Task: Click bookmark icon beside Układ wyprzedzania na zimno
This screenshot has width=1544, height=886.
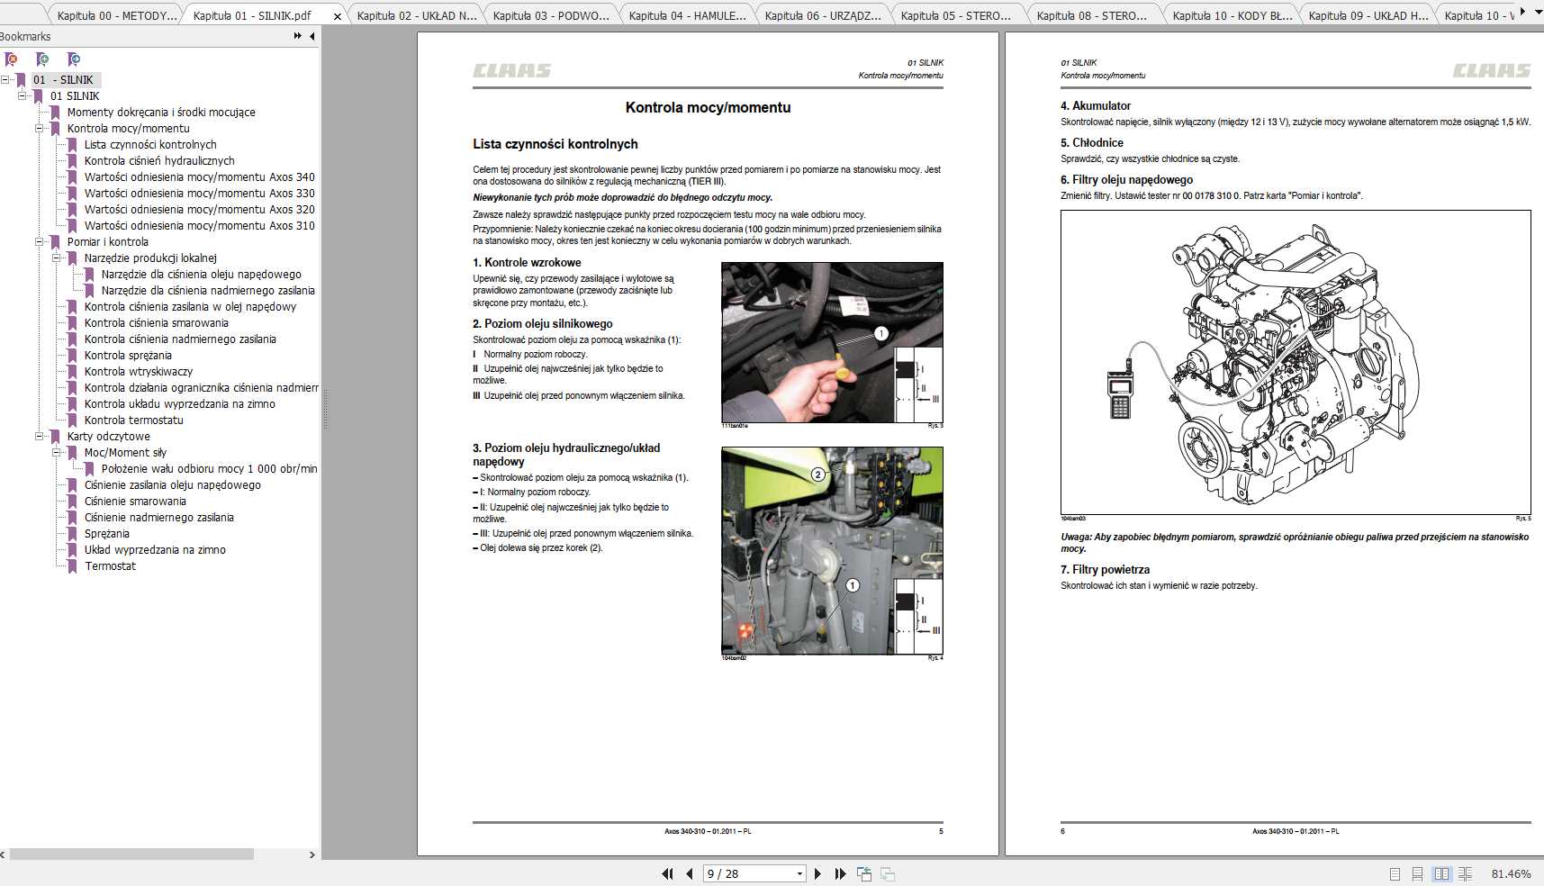Action: click(73, 550)
